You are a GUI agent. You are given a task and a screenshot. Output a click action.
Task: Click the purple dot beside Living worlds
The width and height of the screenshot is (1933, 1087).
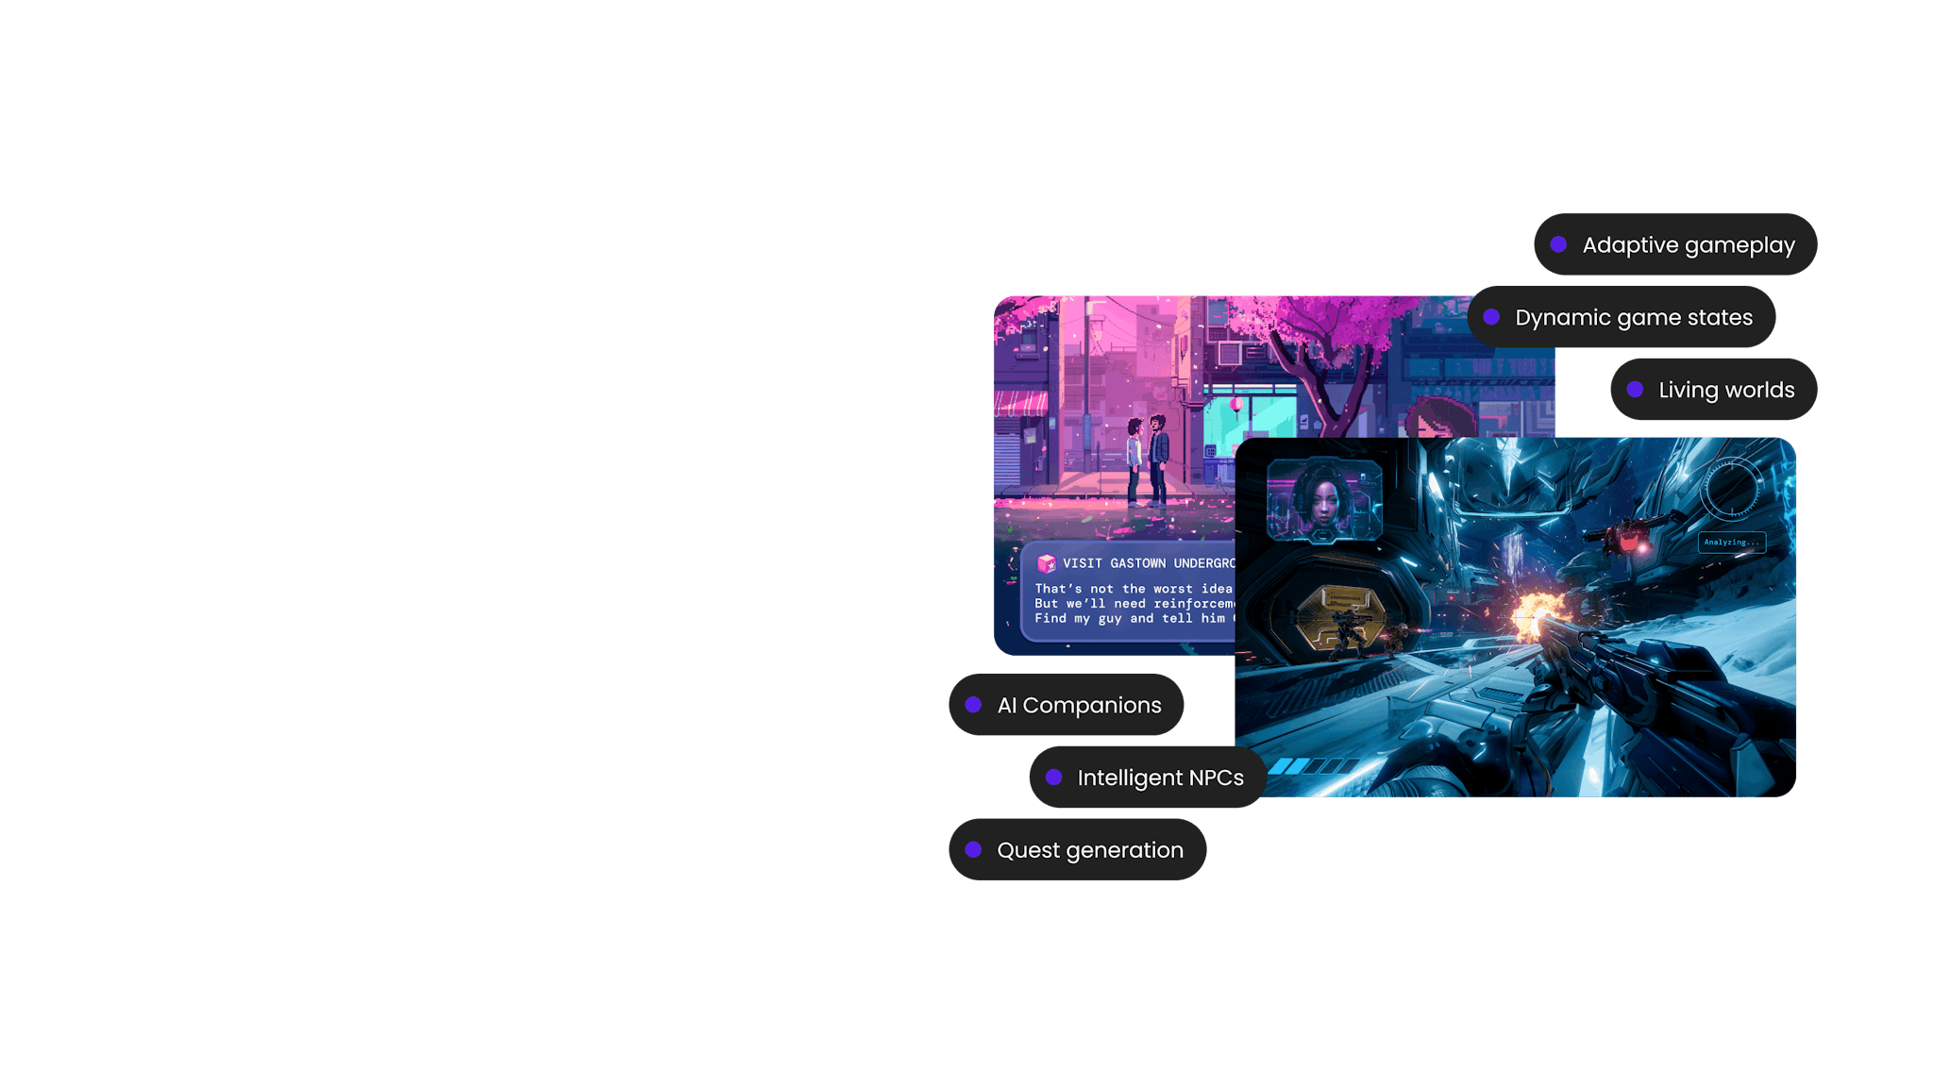[x=1636, y=389]
